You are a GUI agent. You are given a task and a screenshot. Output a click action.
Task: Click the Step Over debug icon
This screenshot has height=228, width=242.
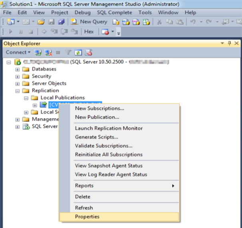[64, 32]
